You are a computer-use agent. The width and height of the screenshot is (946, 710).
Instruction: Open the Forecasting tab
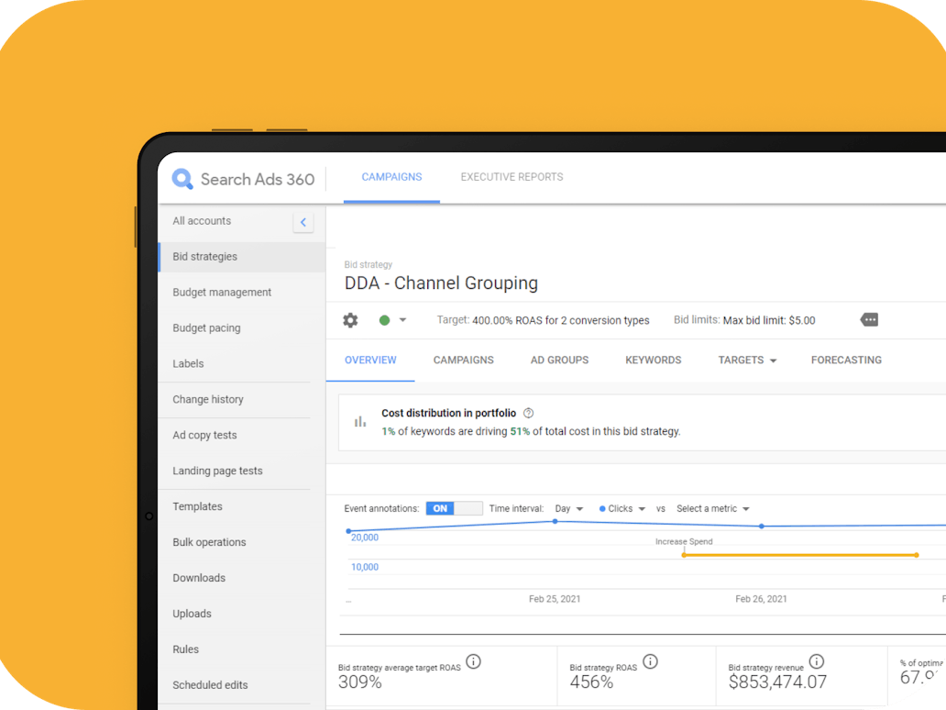[846, 361]
